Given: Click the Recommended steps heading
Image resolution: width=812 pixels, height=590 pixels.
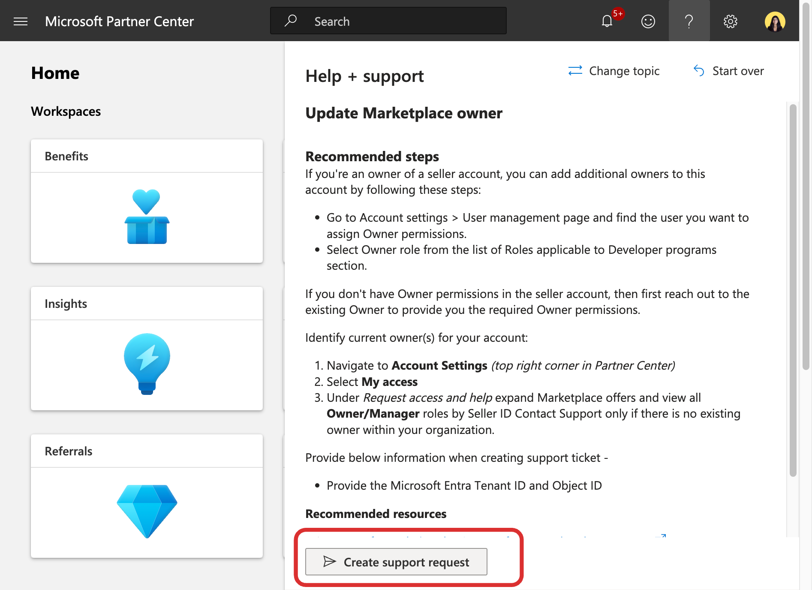Looking at the screenshot, I should coord(372,157).
